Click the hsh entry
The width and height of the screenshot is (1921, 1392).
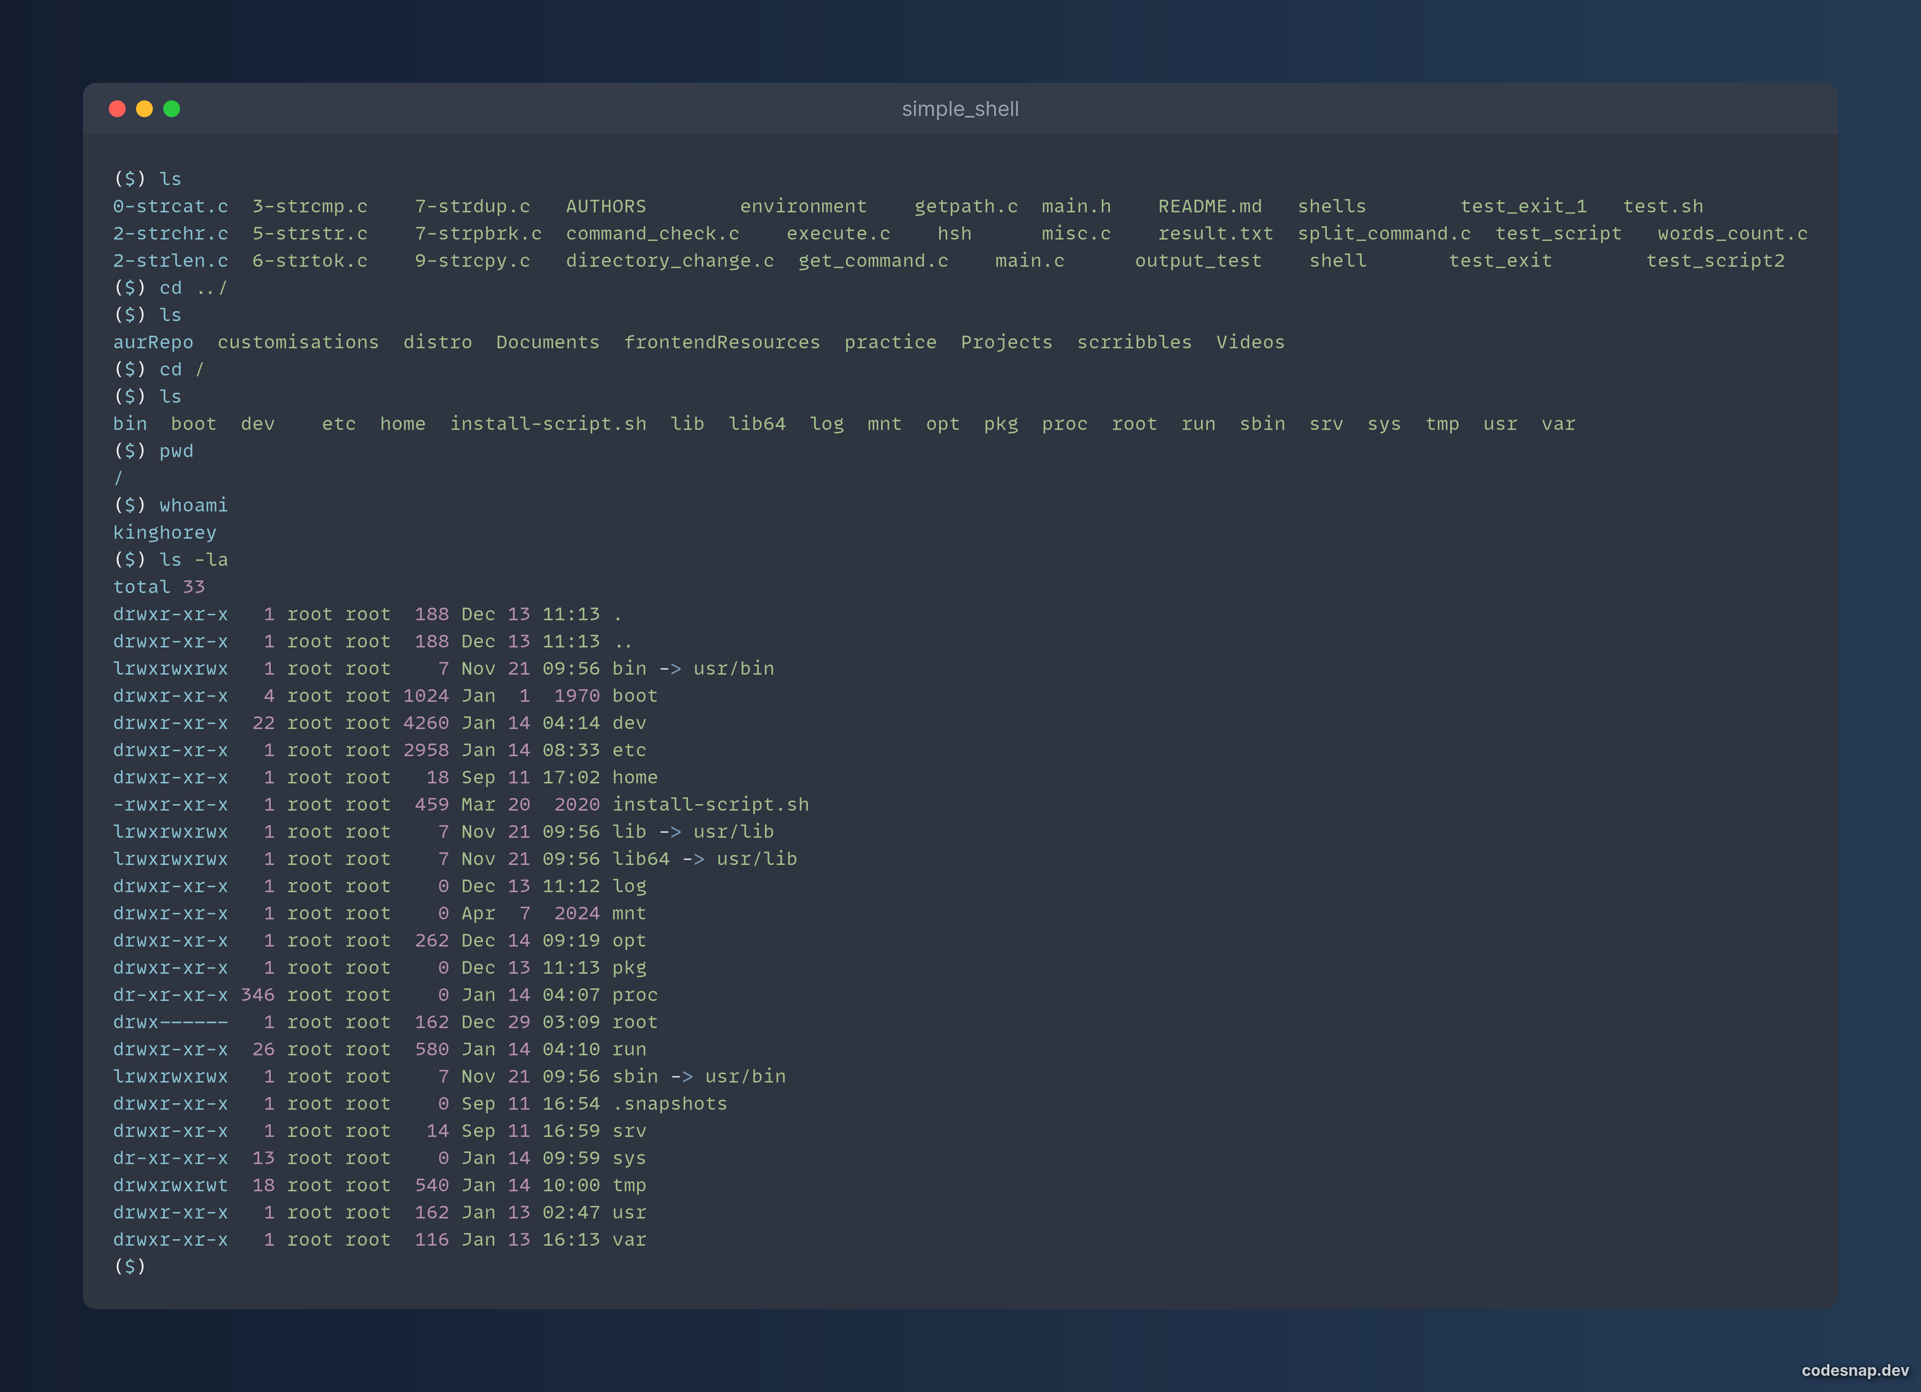click(x=955, y=234)
